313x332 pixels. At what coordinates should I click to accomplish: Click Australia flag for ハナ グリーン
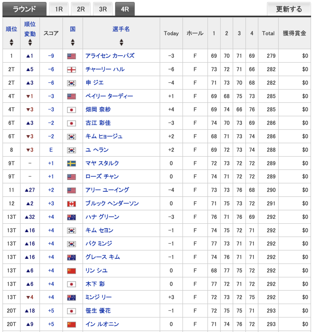71,217
